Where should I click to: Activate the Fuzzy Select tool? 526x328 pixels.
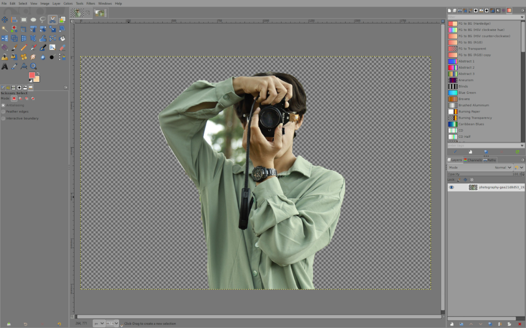tap(5, 28)
